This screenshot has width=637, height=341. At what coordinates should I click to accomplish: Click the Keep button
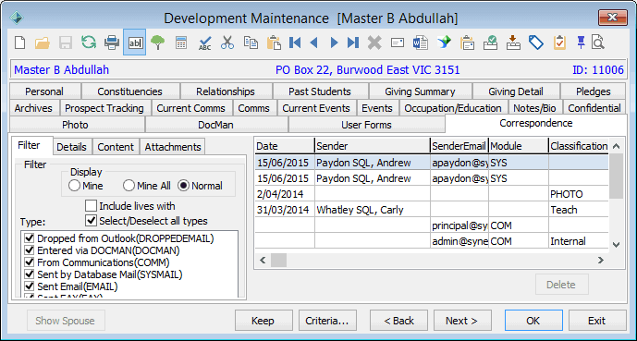(263, 321)
